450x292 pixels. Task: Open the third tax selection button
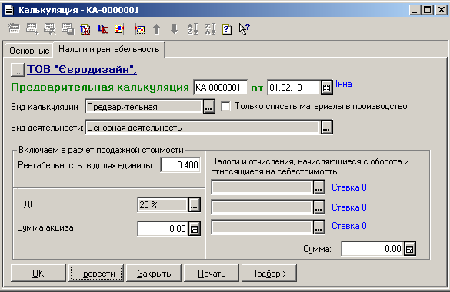pyautogui.click(x=318, y=227)
